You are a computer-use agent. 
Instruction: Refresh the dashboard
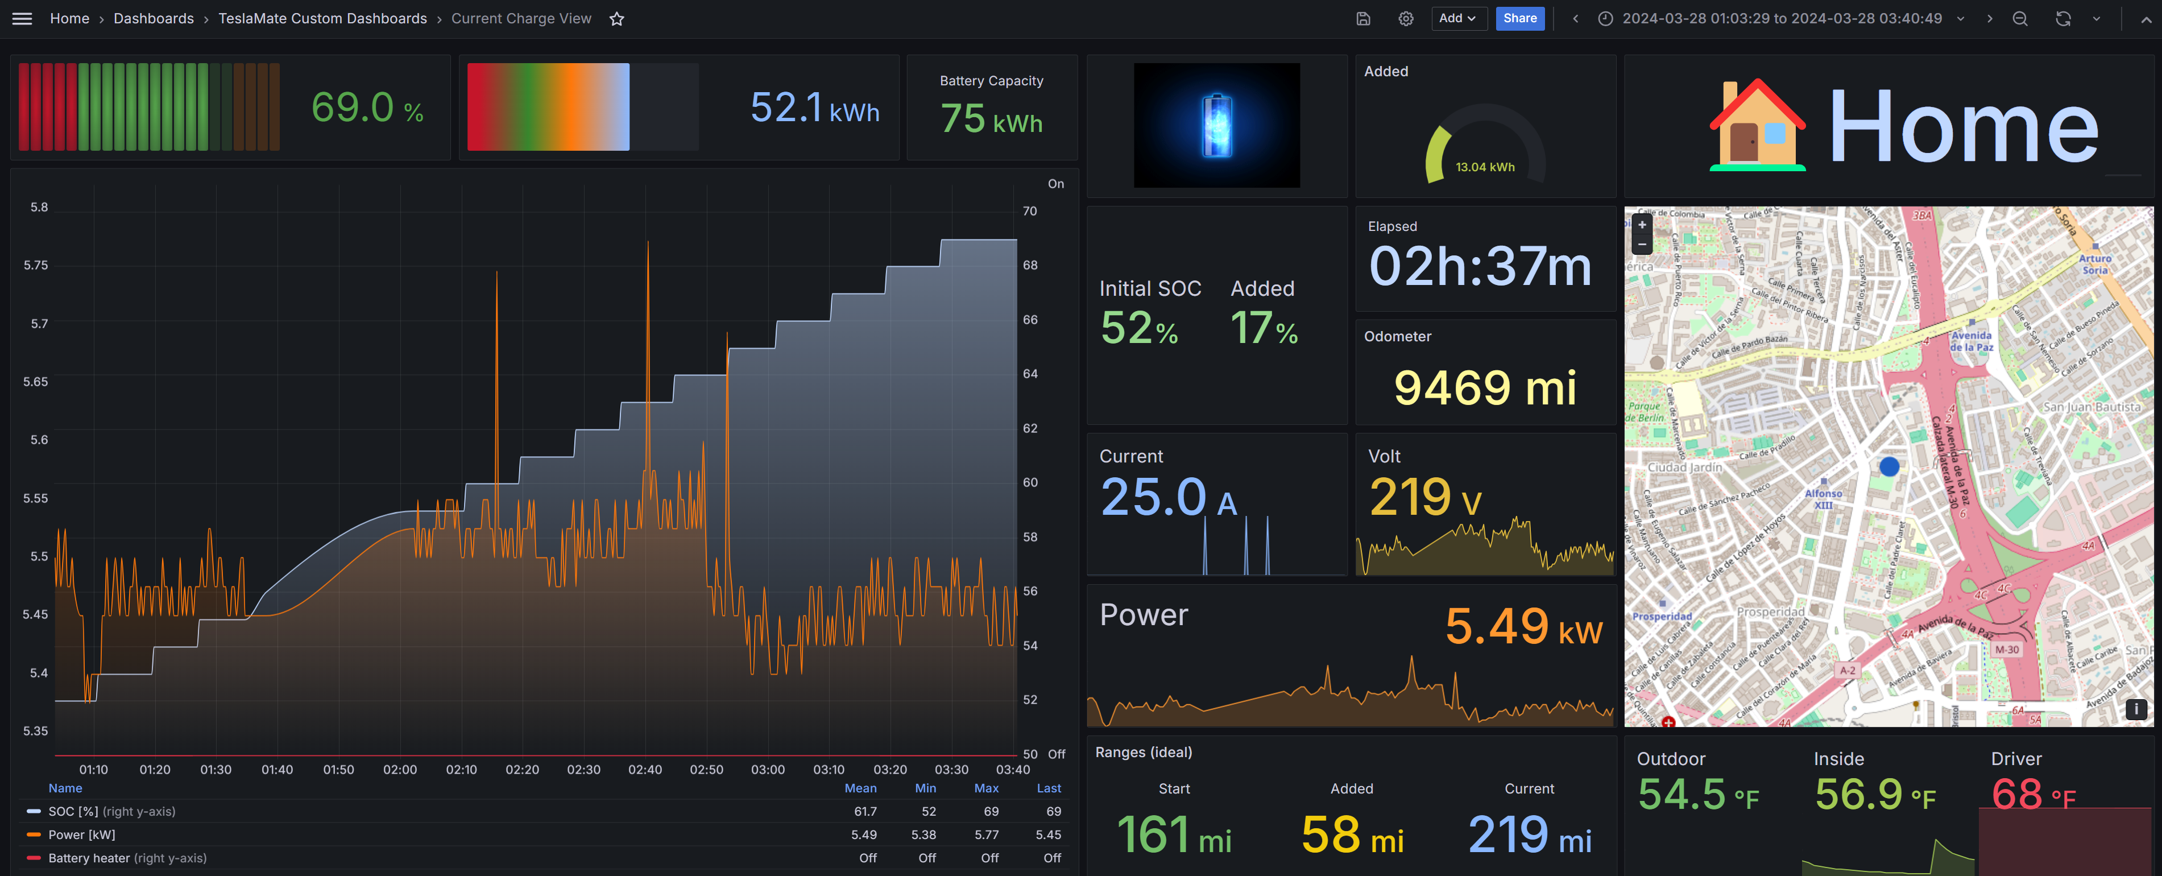[x=2063, y=18]
